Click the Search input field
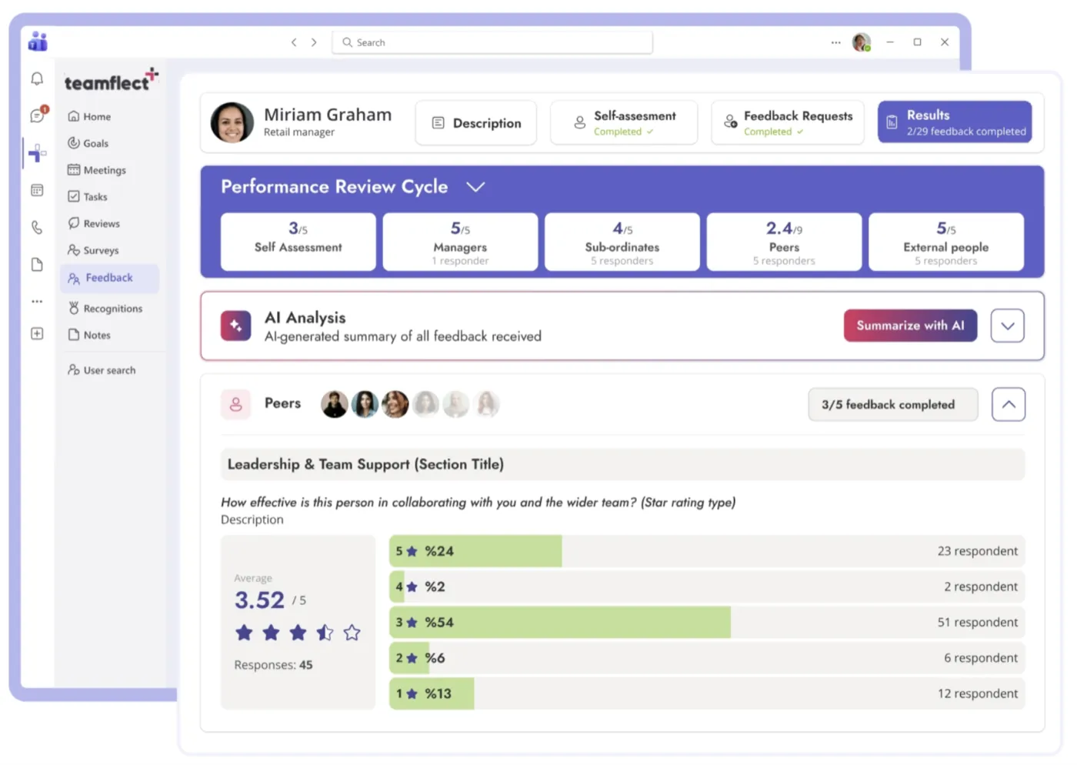The height and width of the screenshot is (765, 1077). [x=492, y=42]
